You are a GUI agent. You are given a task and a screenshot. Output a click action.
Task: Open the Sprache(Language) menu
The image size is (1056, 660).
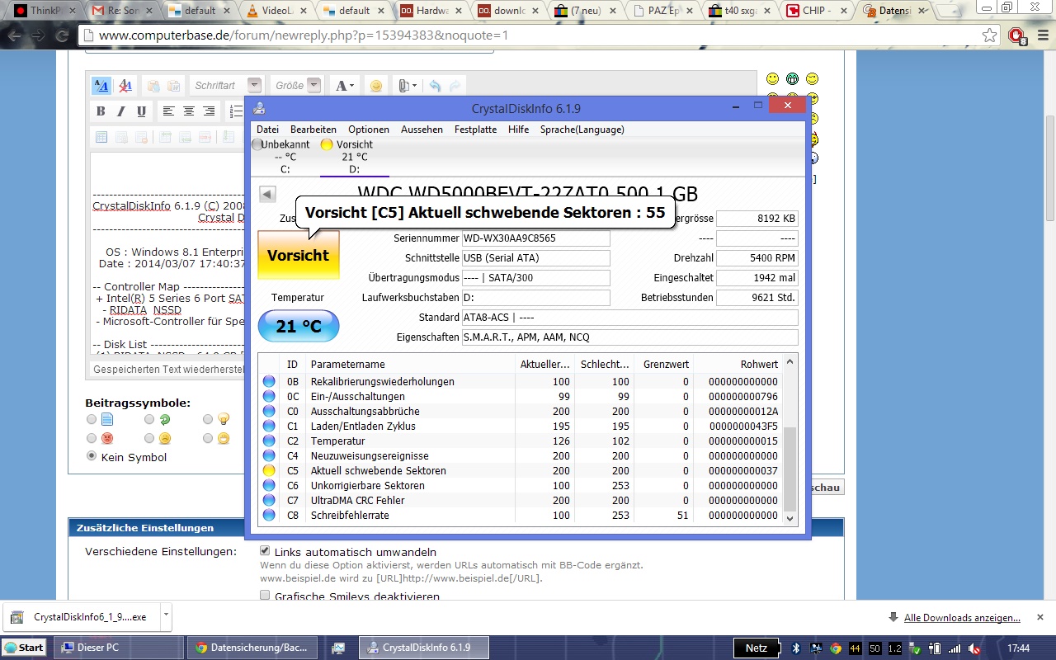tap(582, 130)
